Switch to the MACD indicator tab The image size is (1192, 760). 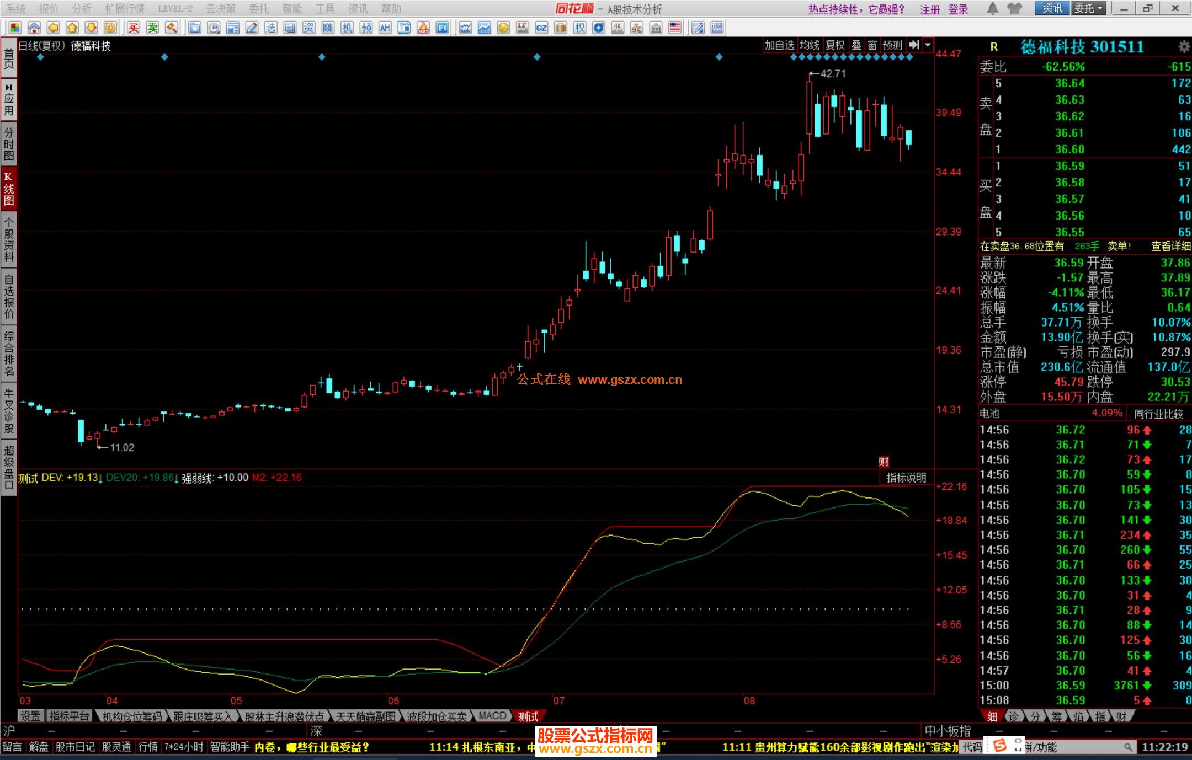pyautogui.click(x=492, y=716)
